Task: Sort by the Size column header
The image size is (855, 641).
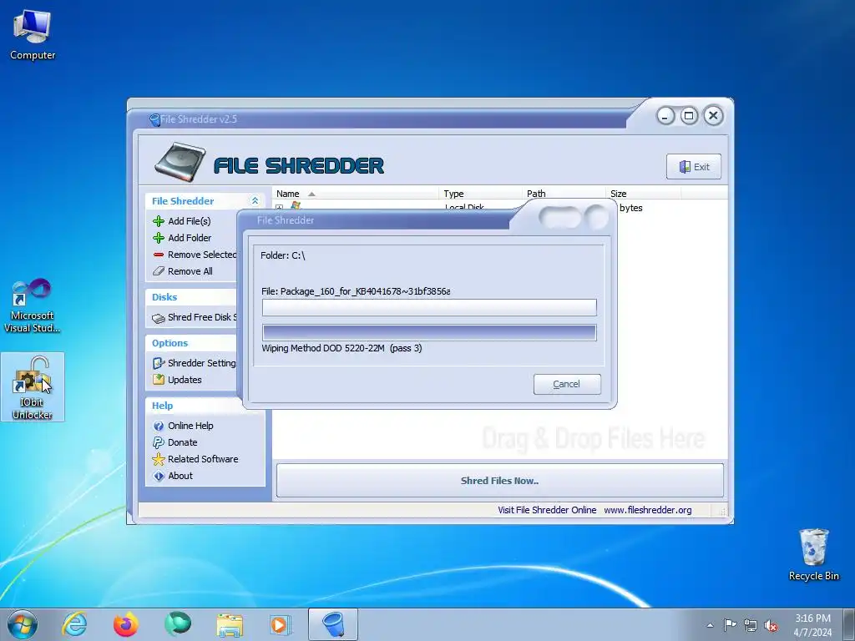Action: point(644,194)
